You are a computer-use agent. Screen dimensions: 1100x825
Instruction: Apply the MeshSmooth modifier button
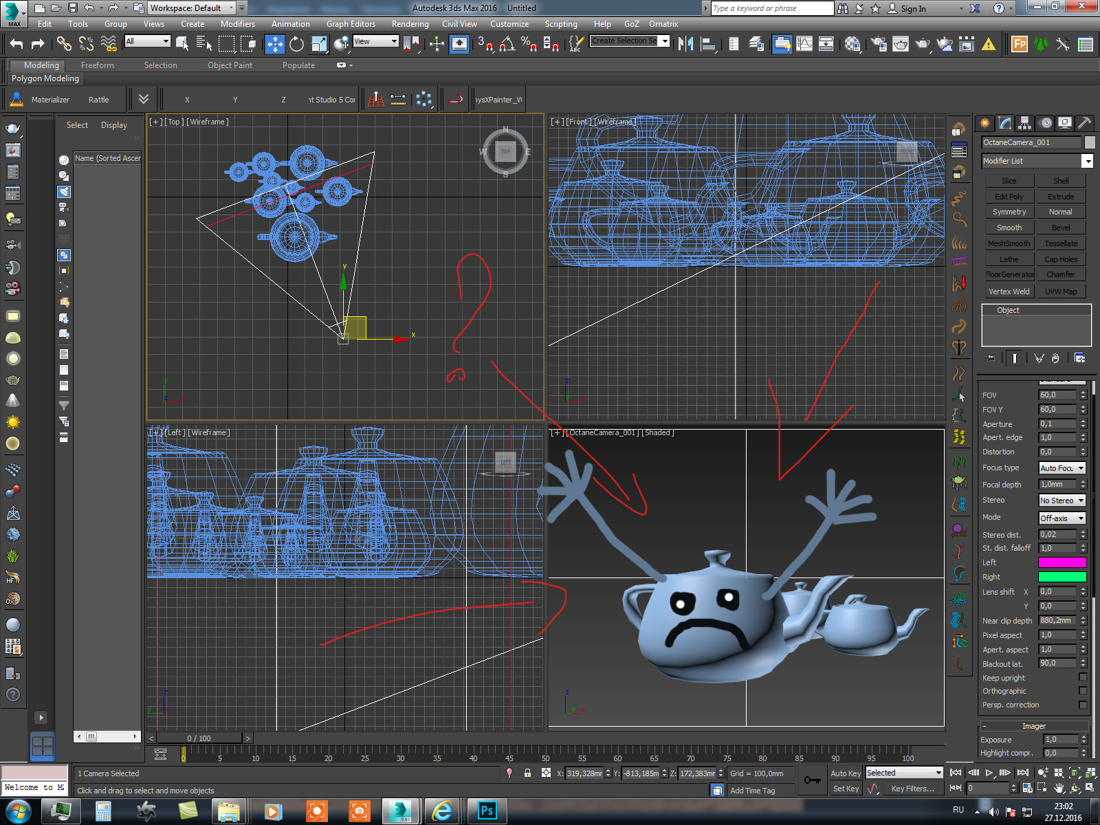click(1009, 243)
